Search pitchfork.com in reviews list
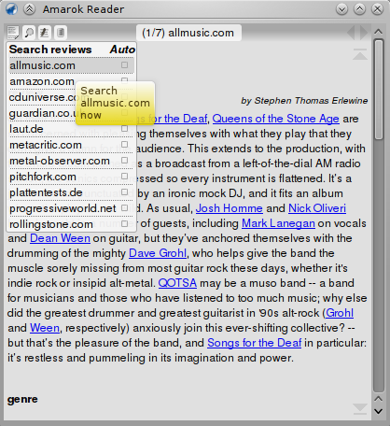 pos(43,177)
